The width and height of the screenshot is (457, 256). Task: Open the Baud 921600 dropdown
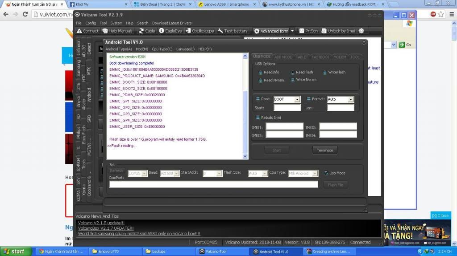[x=176, y=173]
